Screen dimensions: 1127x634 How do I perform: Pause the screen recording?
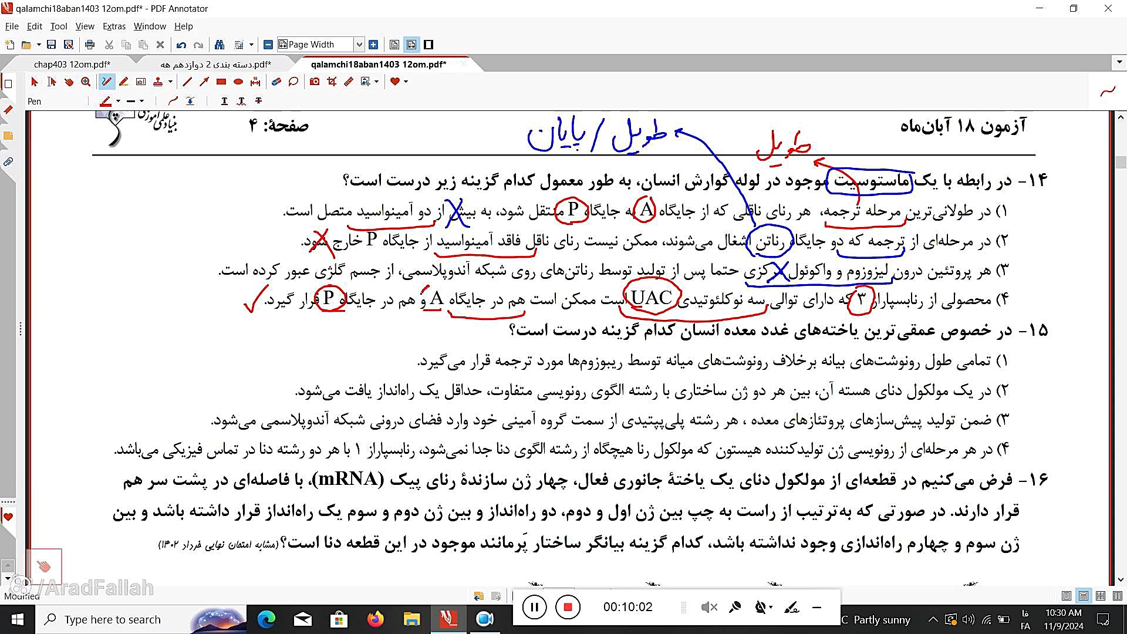click(534, 607)
